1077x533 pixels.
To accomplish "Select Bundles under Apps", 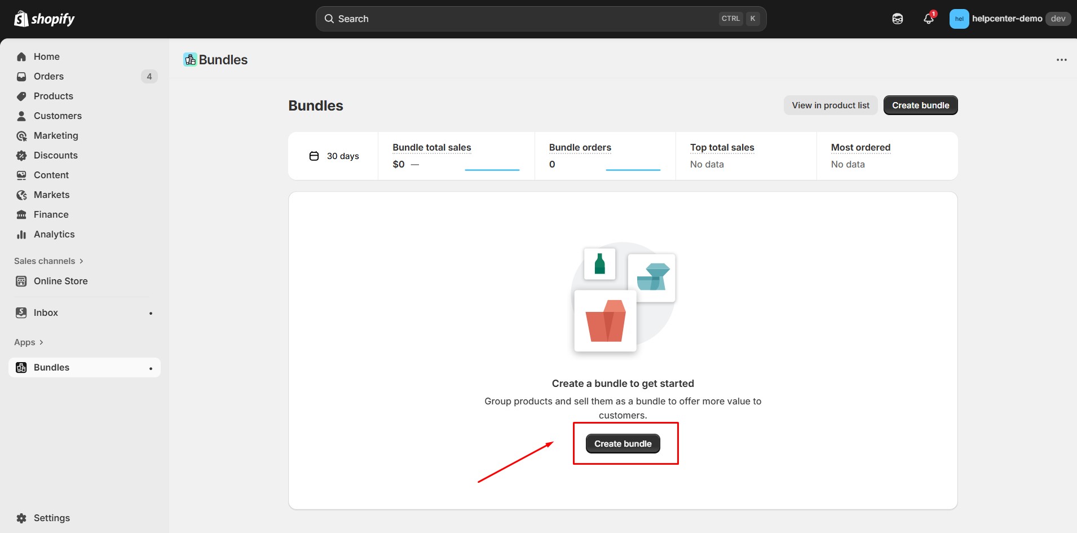I will click(52, 367).
